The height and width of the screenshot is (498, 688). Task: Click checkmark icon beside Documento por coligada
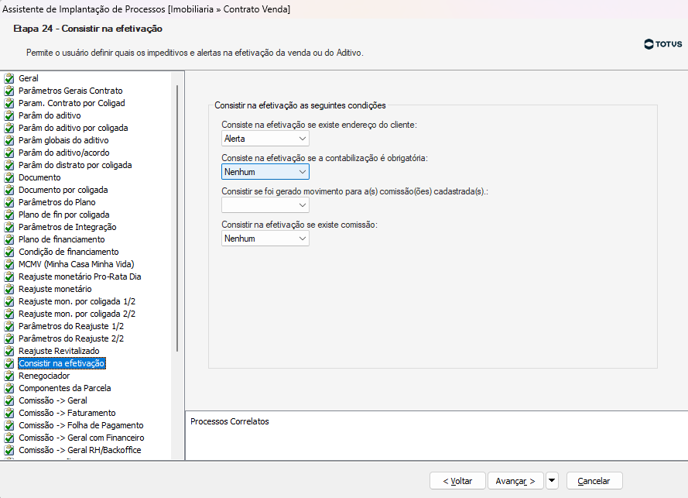pyautogui.click(x=9, y=191)
